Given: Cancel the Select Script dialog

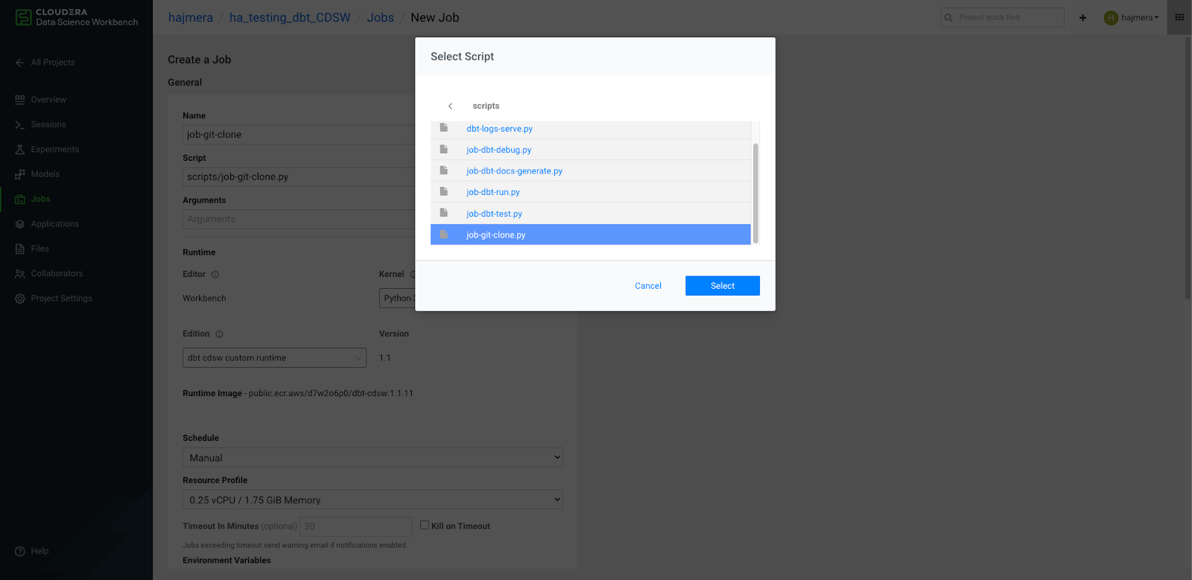Looking at the screenshot, I should coord(648,286).
